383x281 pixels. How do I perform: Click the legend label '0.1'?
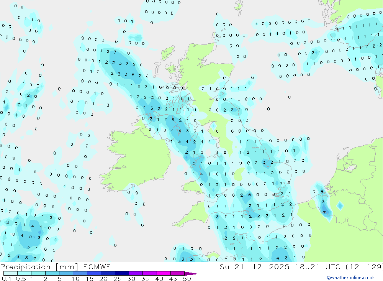pyautogui.click(x=7, y=279)
